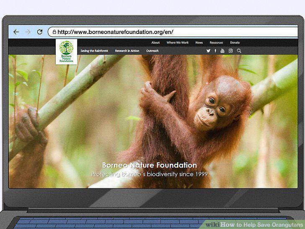Open the YouTube icon link
The height and width of the screenshot is (229, 305).
point(222,51)
